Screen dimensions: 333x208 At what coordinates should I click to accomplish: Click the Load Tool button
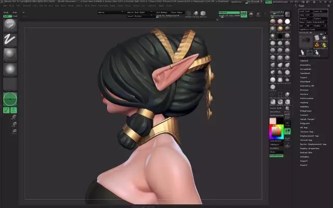point(305,11)
